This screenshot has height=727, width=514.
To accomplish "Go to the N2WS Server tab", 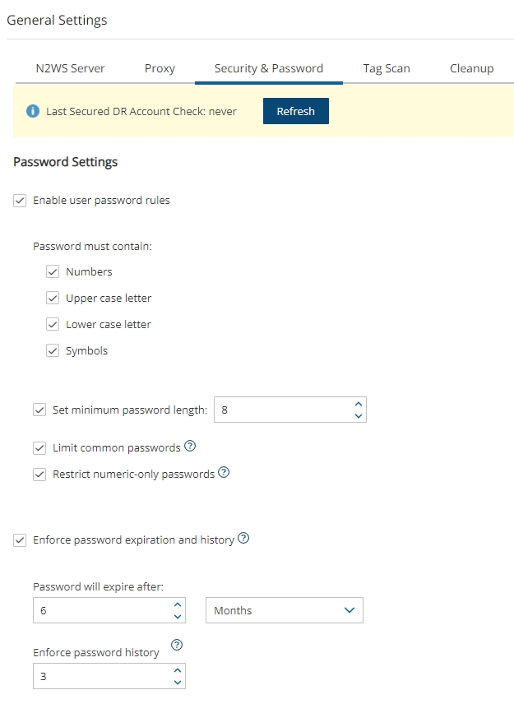I will pos(70,68).
